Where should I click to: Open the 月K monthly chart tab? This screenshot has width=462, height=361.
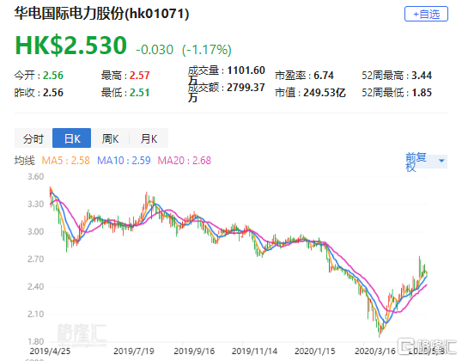point(149,138)
